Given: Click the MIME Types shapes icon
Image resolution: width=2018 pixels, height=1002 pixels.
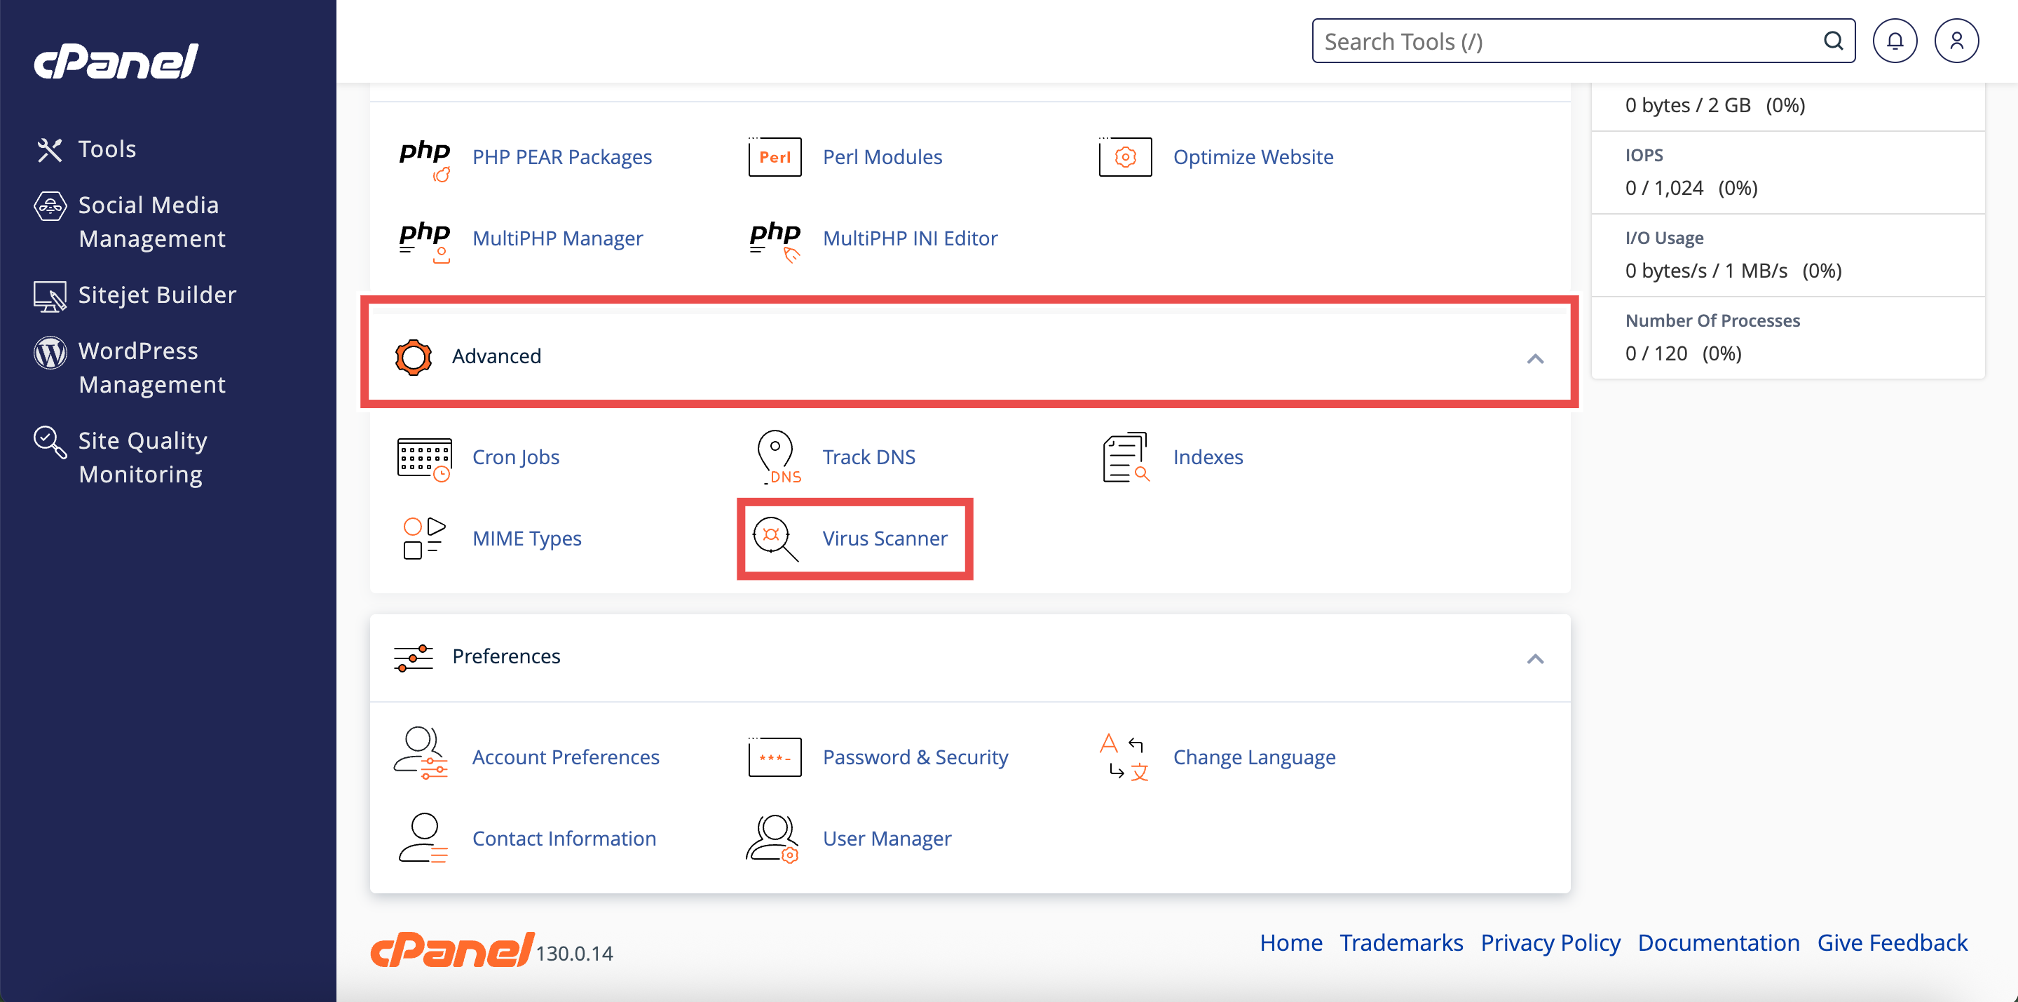Looking at the screenshot, I should point(424,539).
